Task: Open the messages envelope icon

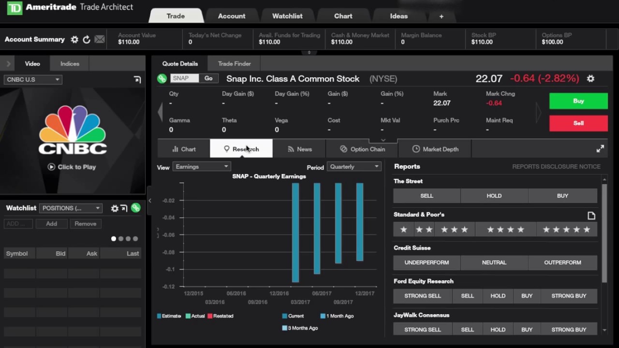Action: (100, 40)
